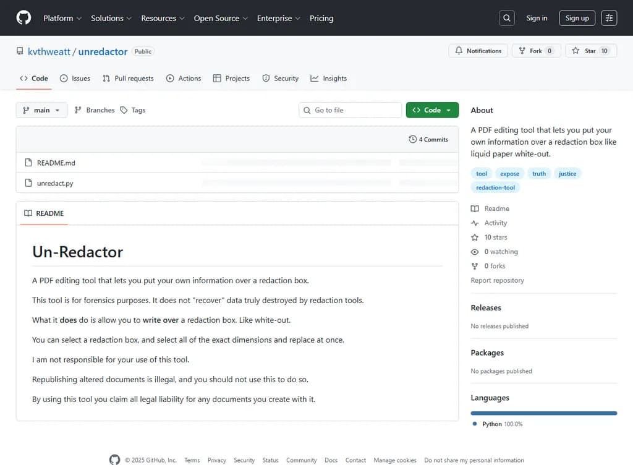Screen dimensions: 633x475
Task: Expand the main branch selector
Action: pos(41,110)
